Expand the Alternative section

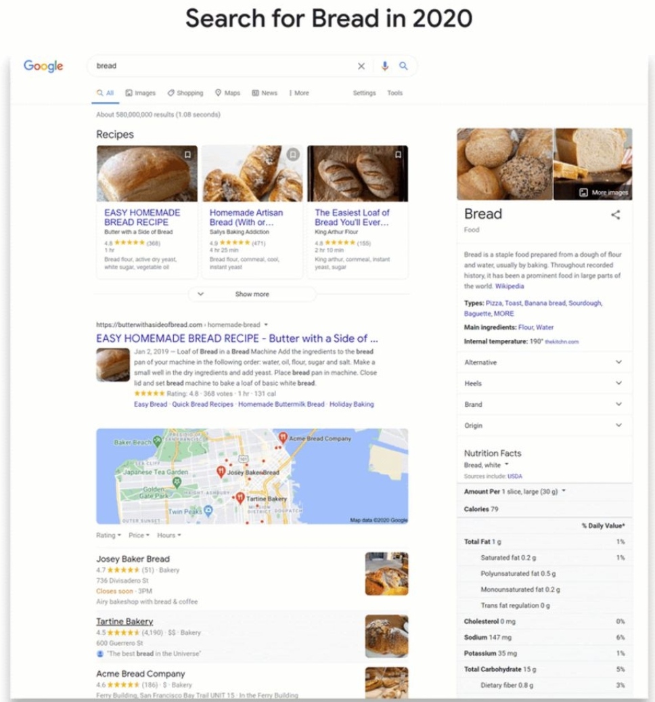coord(544,362)
